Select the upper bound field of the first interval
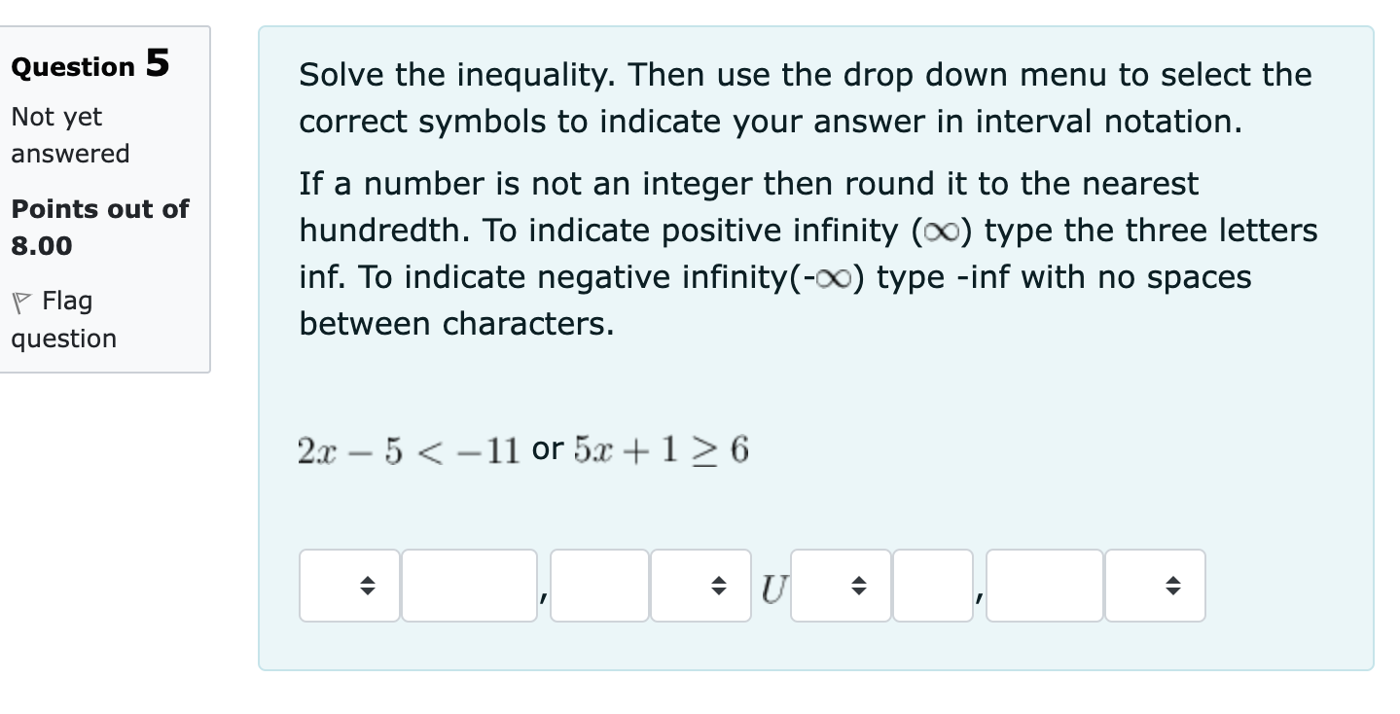The height and width of the screenshot is (714, 1400). coord(598,585)
